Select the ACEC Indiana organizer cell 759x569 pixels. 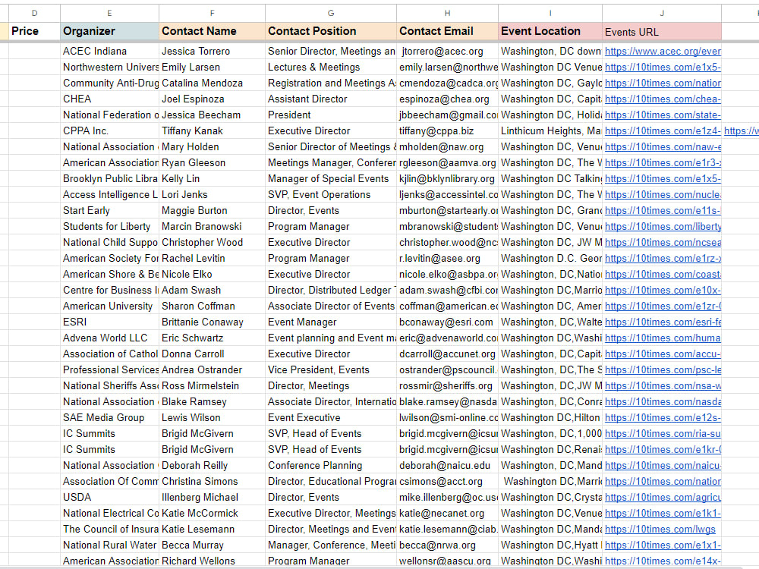click(109, 52)
